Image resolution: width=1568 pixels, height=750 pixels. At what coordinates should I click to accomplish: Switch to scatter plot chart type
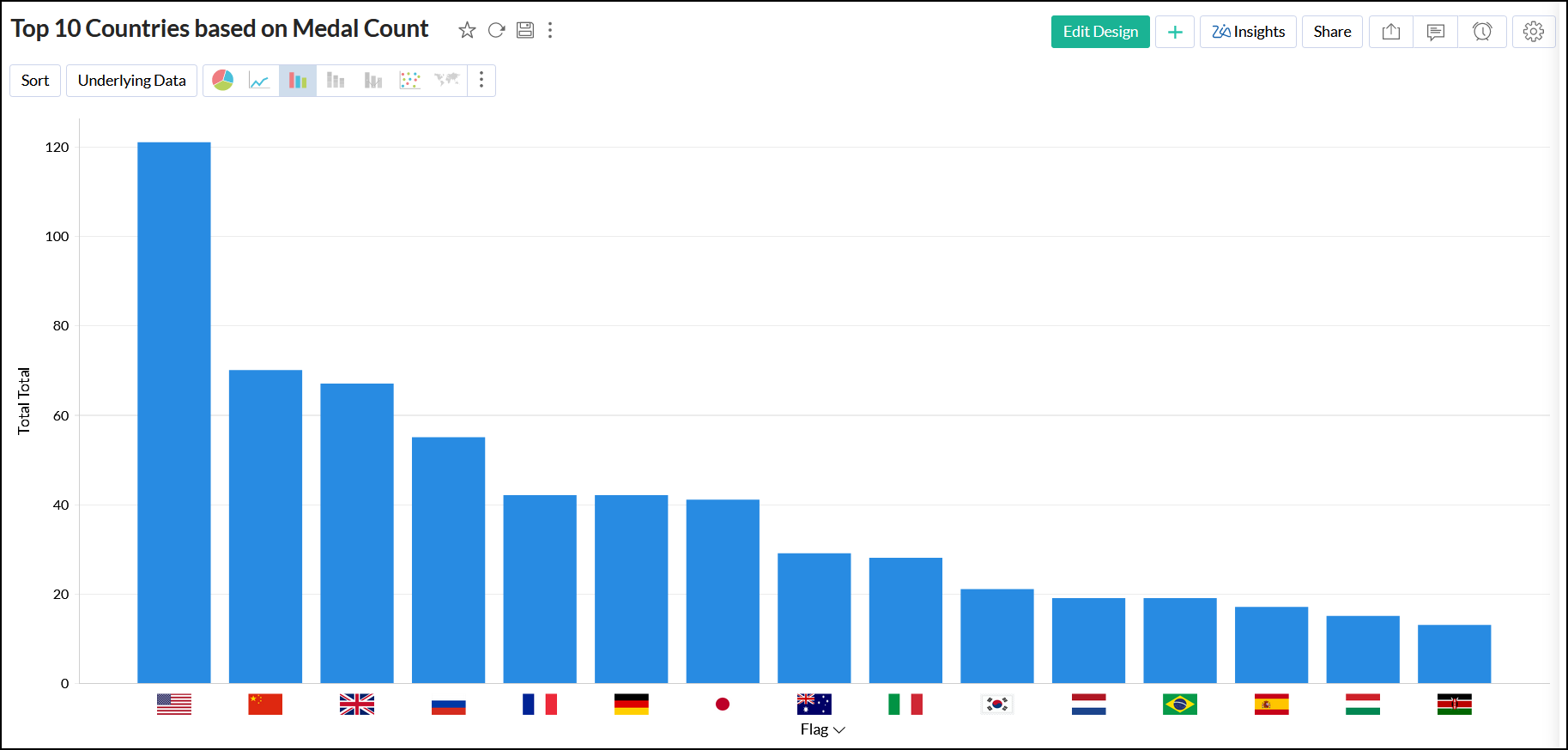(x=410, y=81)
